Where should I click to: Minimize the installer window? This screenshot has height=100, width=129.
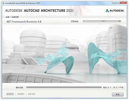pos(114,3)
